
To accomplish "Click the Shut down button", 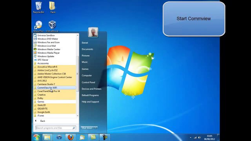I will (x=87, y=128).
